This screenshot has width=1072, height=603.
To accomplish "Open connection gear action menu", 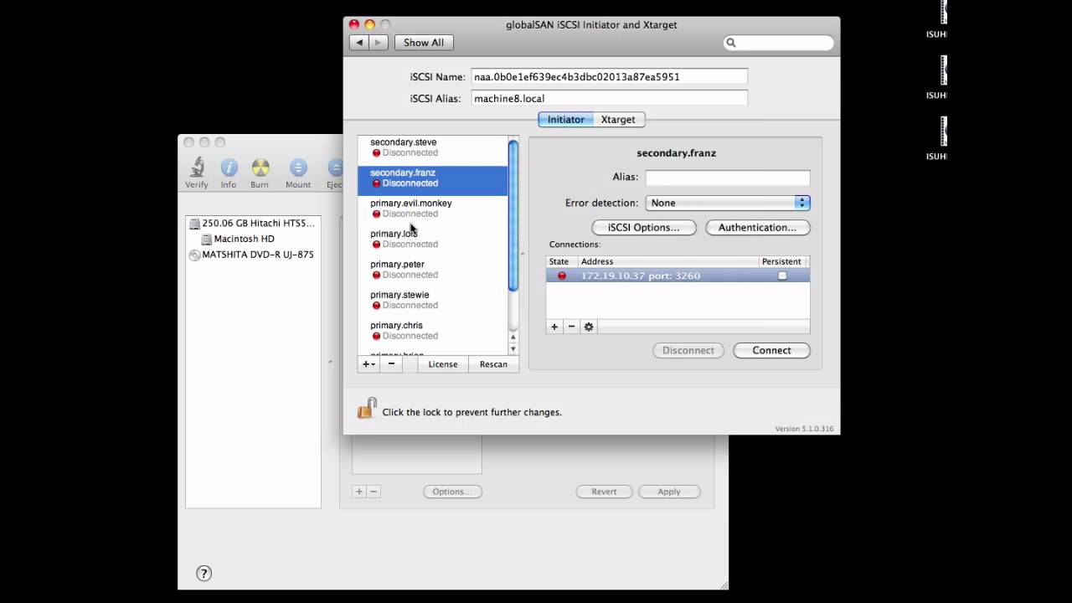I will 589,327.
